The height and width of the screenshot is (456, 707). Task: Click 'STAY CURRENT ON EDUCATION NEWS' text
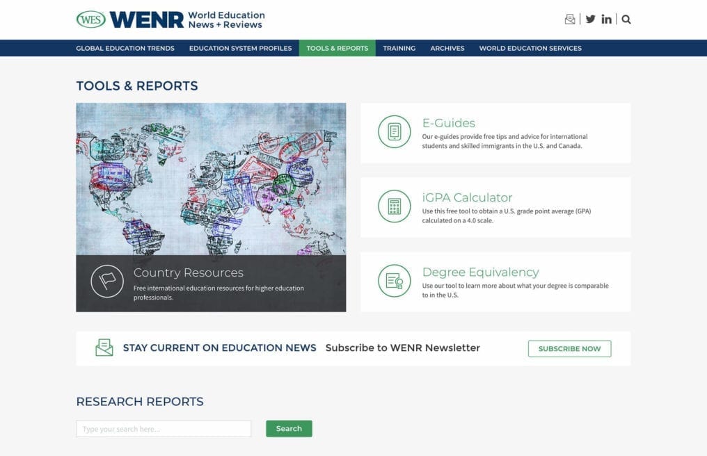pos(220,348)
